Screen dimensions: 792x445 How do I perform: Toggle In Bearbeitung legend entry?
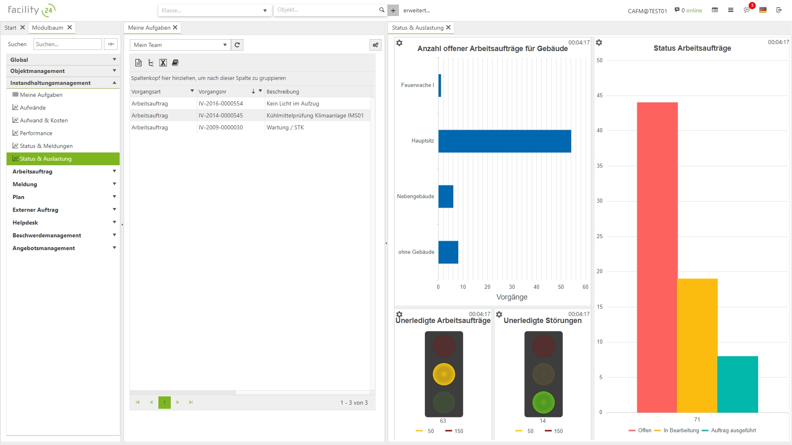coord(681,430)
